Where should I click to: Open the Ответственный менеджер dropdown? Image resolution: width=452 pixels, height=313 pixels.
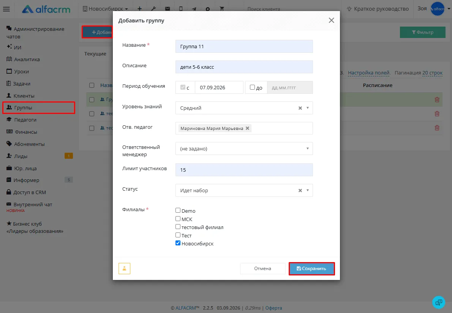point(244,149)
